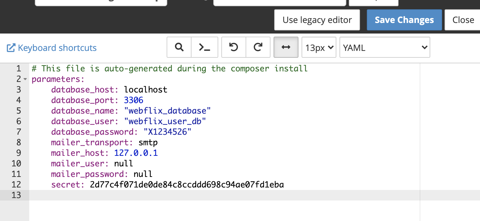The height and width of the screenshot is (221, 480).
Task: Click the mailer_host value 127.0.0.1
Action: pos(136,153)
